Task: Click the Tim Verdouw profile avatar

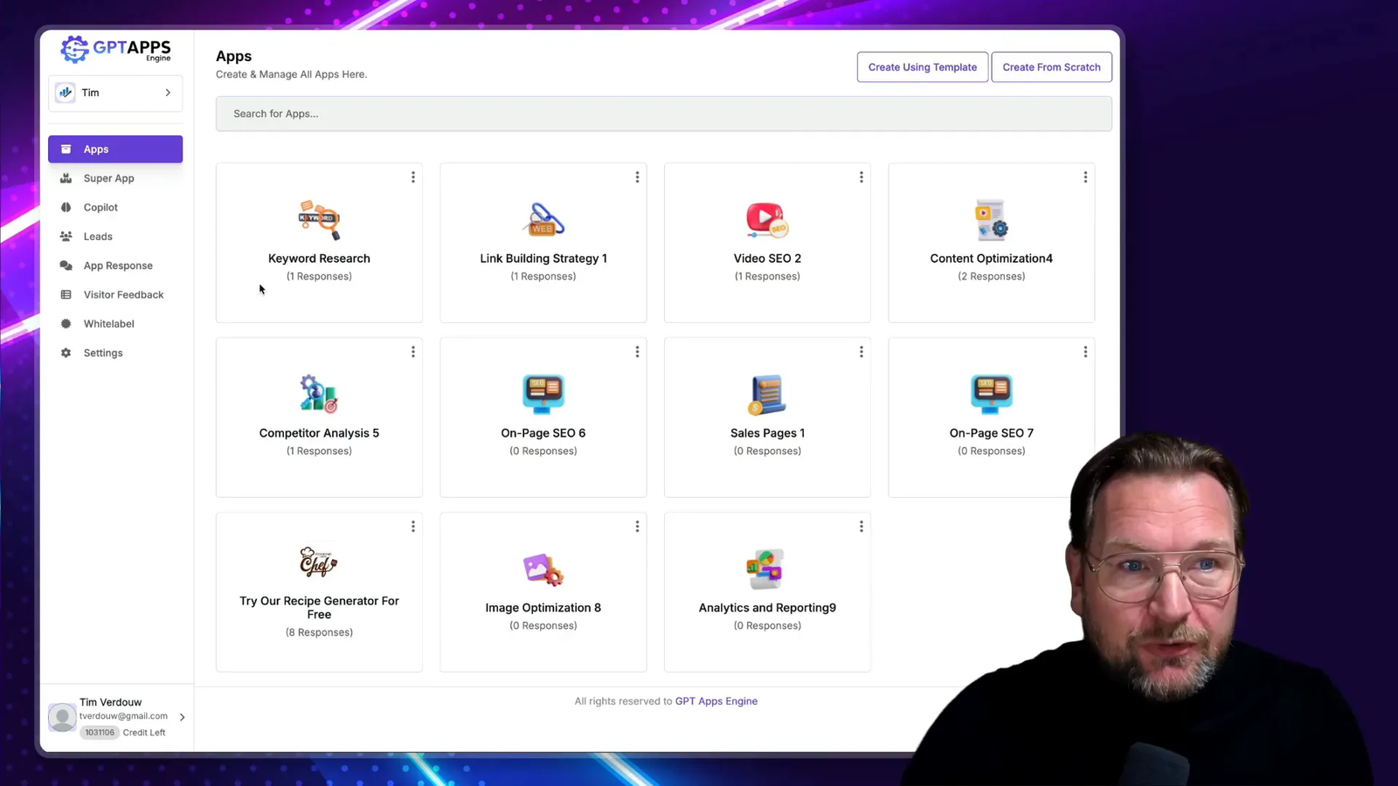Action: [x=62, y=717]
